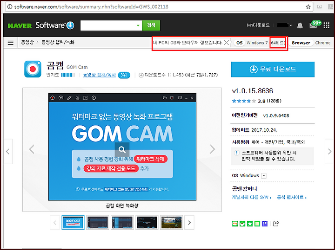The image size is (335, 250).
Task: Open 공식 웹사이트 link
Action: pos(292,198)
